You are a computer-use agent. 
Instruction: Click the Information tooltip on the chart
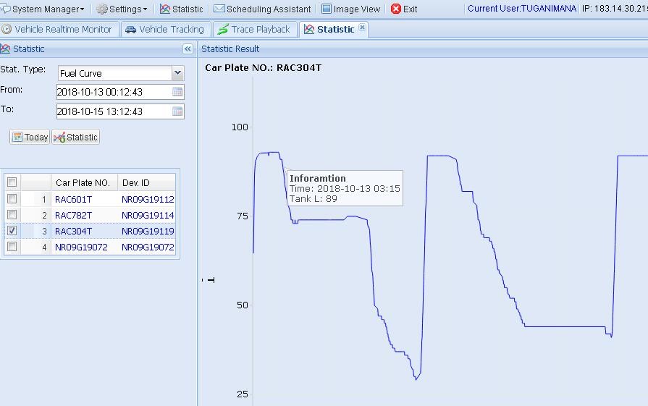click(345, 188)
